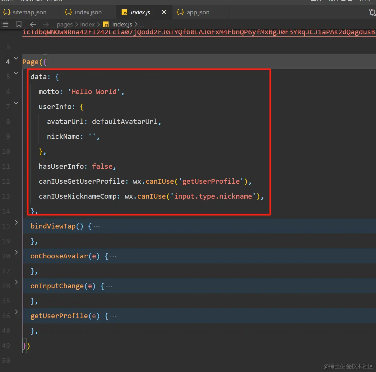Image resolution: width=376 pixels, height=372 pixels.
Task: Click 'canIUseGetUserProfile' property name
Action: [x=82, y=181]
